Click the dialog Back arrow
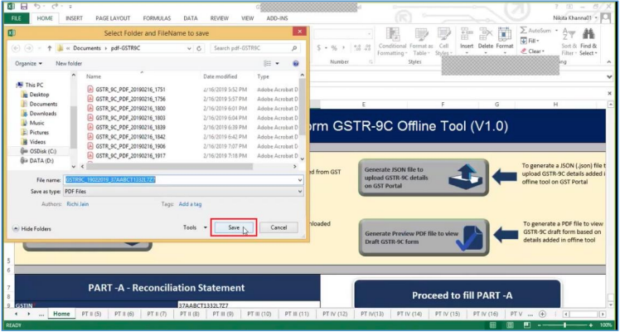 coord(16,48)
